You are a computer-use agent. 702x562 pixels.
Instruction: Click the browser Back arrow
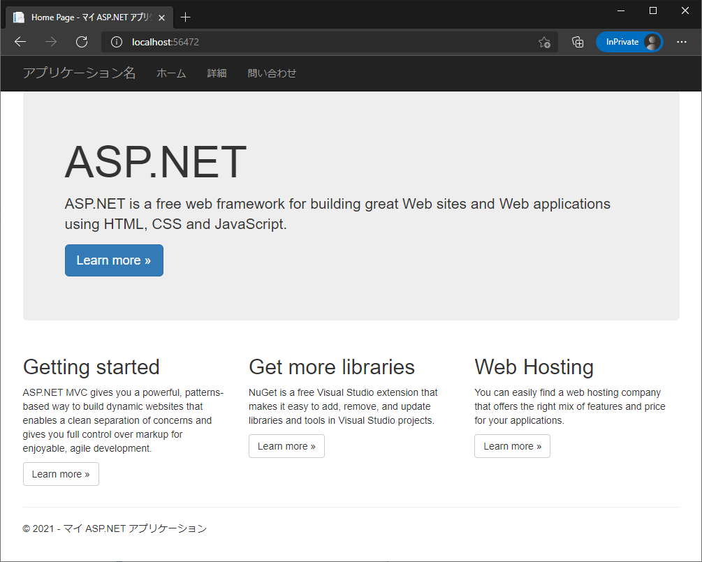click(20, 42)
